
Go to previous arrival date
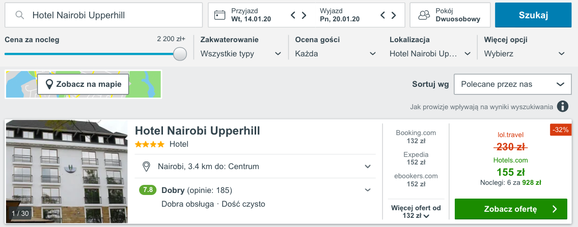293,15
